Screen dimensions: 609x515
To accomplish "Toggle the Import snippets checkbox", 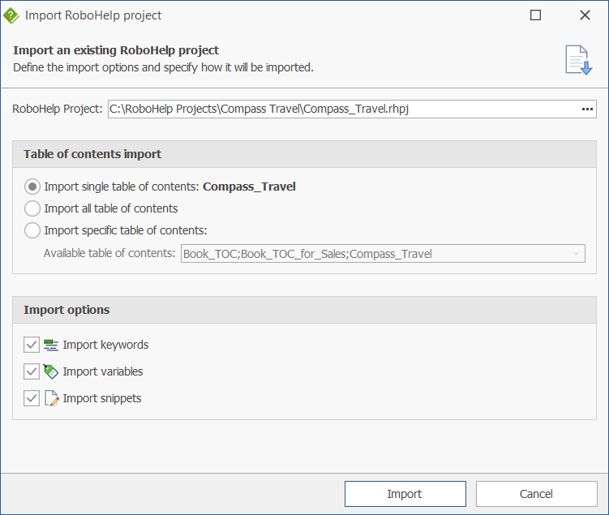I will pos(32,398).
